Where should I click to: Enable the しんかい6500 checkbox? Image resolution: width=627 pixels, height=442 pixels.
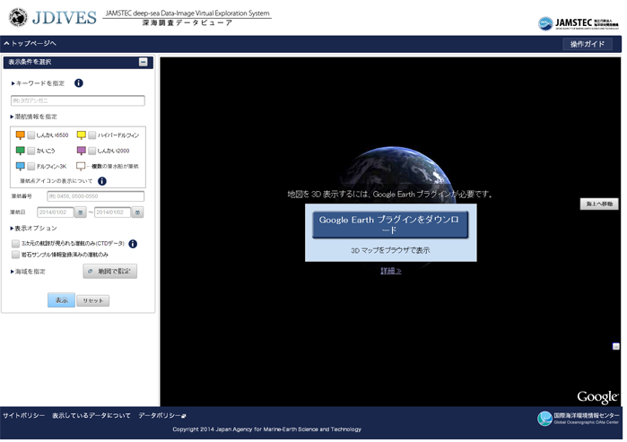(31, 135)
